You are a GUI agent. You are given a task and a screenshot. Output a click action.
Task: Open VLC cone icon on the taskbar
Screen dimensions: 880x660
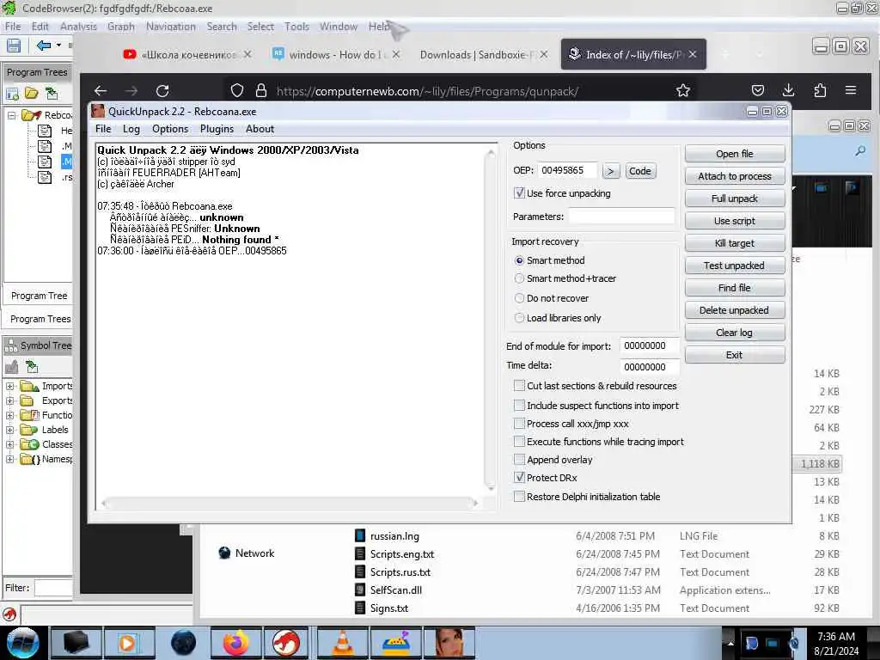tap(342, 643)
